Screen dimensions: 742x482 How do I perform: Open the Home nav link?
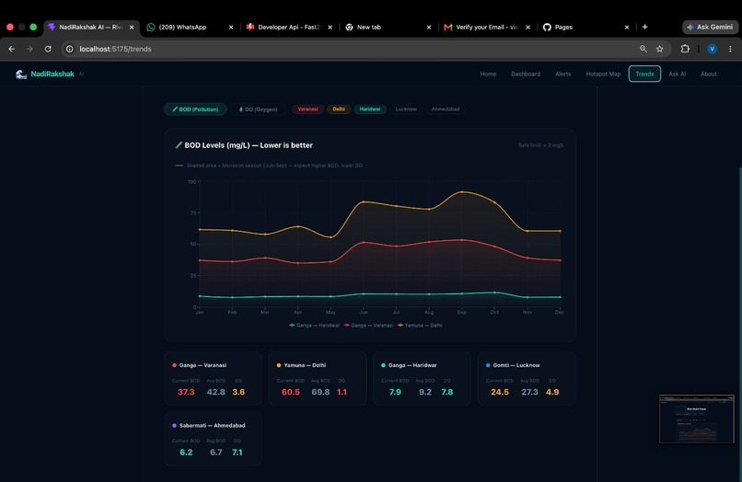(x=488, y=75)
